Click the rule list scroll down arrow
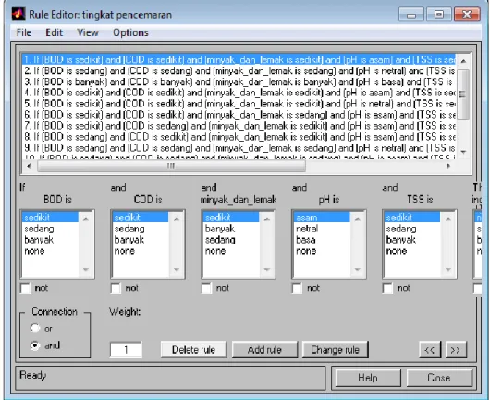This screenshot has width=490, height=400. click(x=463, y=152)
